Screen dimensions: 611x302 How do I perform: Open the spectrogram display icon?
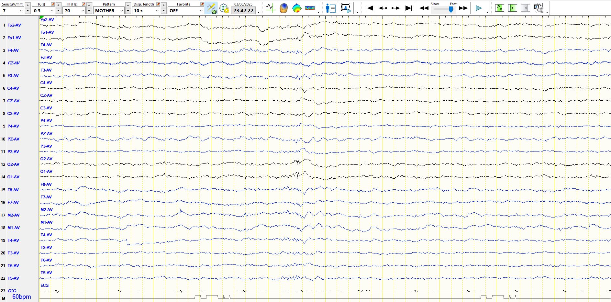[x=310, y=8]
